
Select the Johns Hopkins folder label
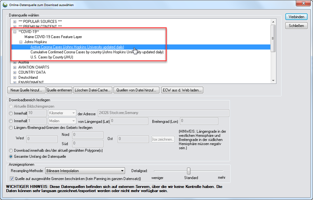pos(36,42)
